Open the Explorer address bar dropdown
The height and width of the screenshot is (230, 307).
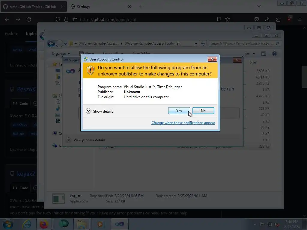click(196, 43)
